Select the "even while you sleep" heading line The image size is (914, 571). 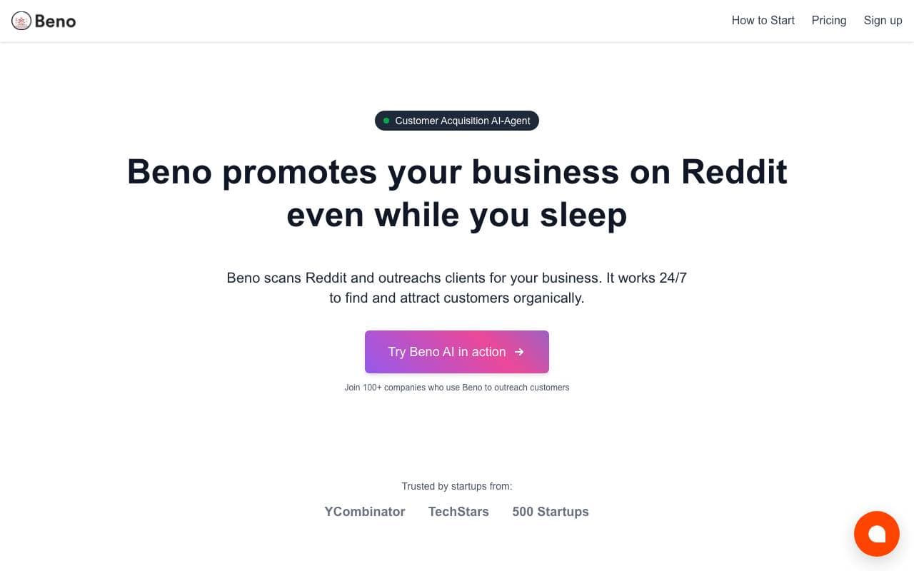click(x=457, y=215)
